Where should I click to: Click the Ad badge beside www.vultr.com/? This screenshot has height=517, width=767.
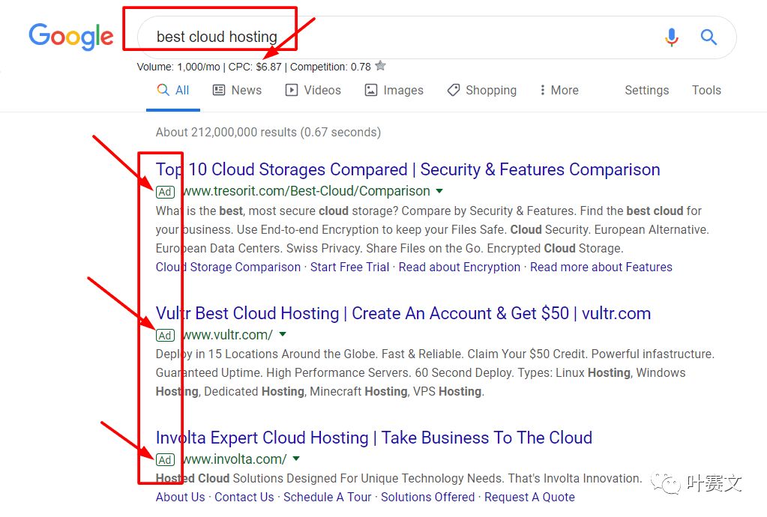tap(166, 336)
